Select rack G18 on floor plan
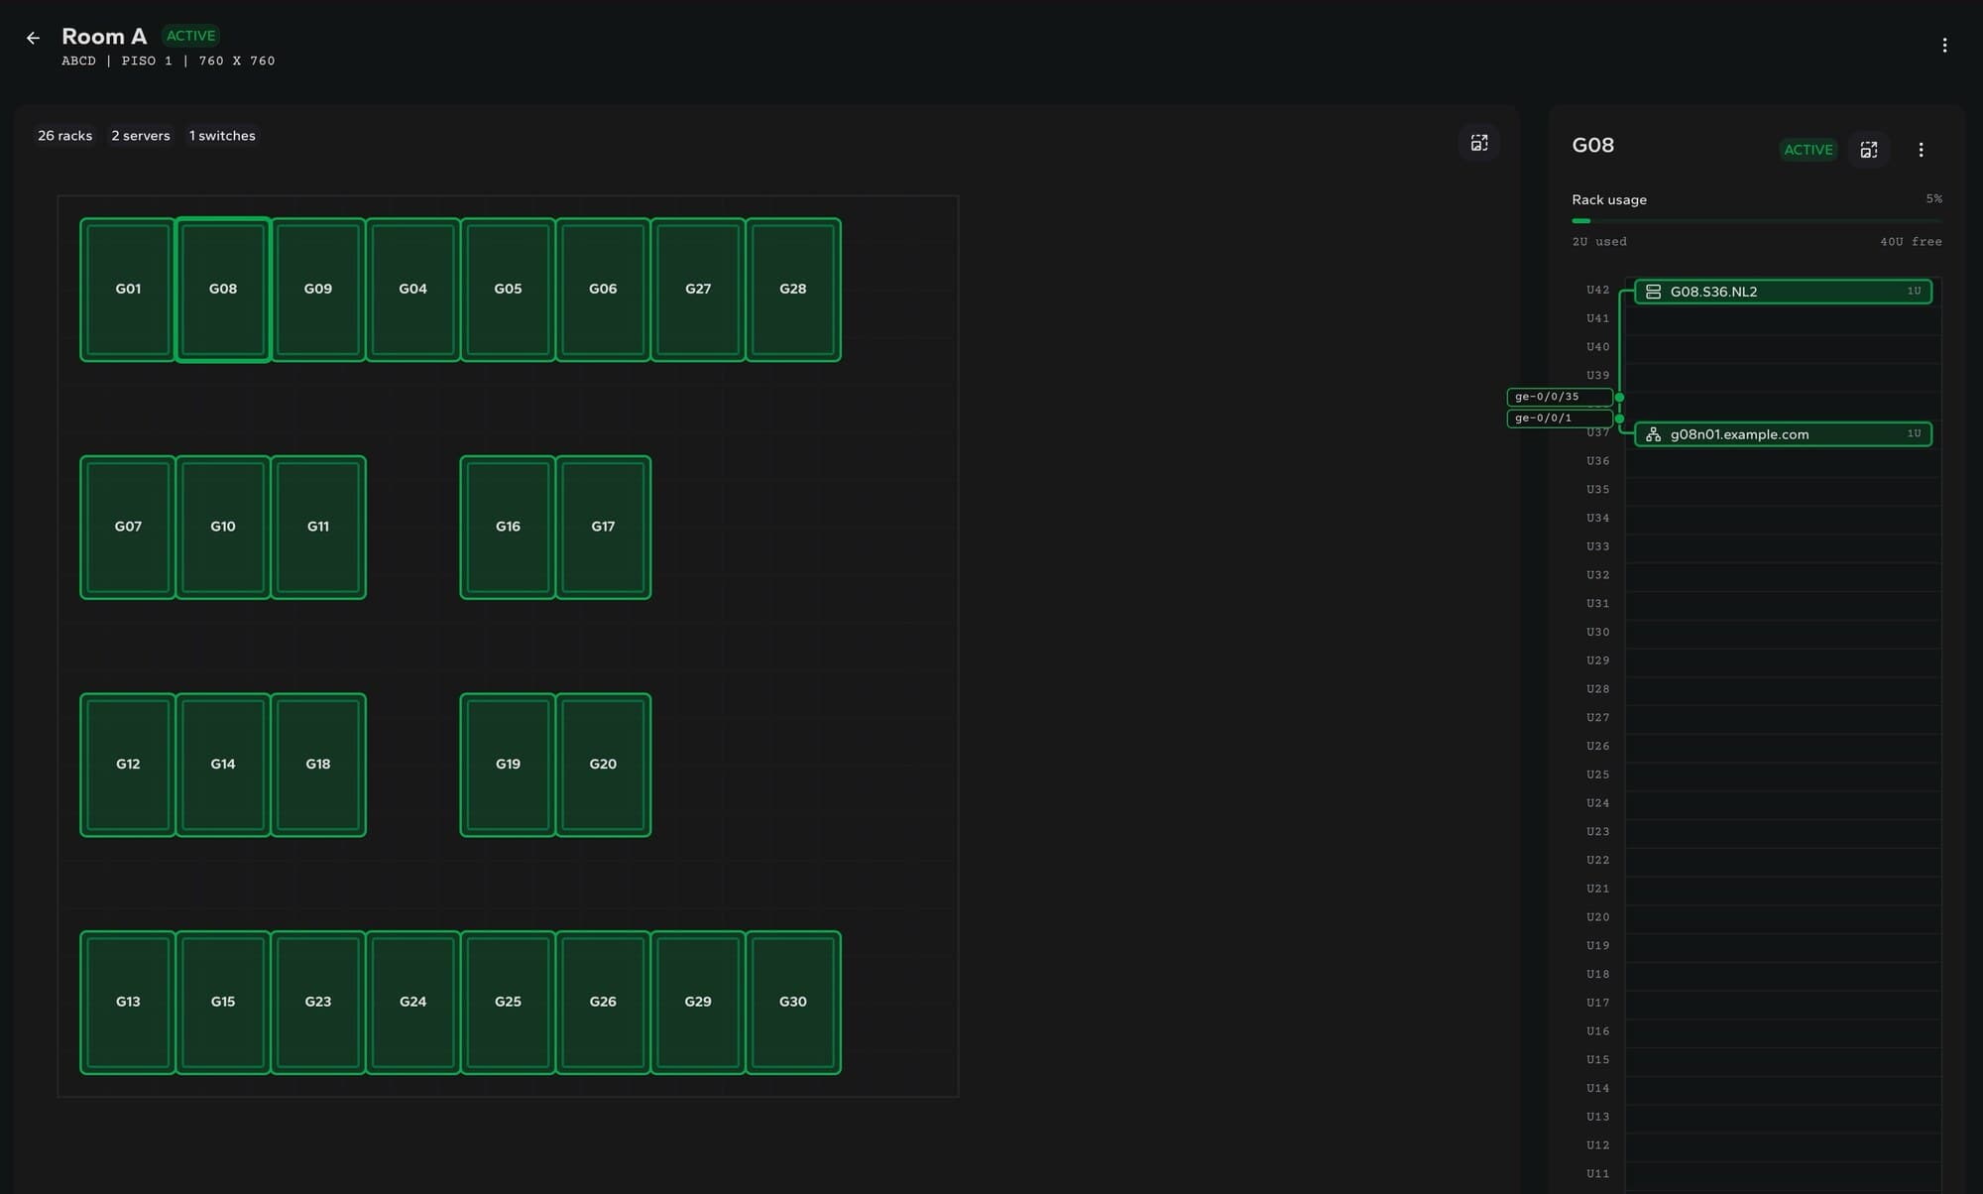The image size is (1983, 1194). pos(318,765)
